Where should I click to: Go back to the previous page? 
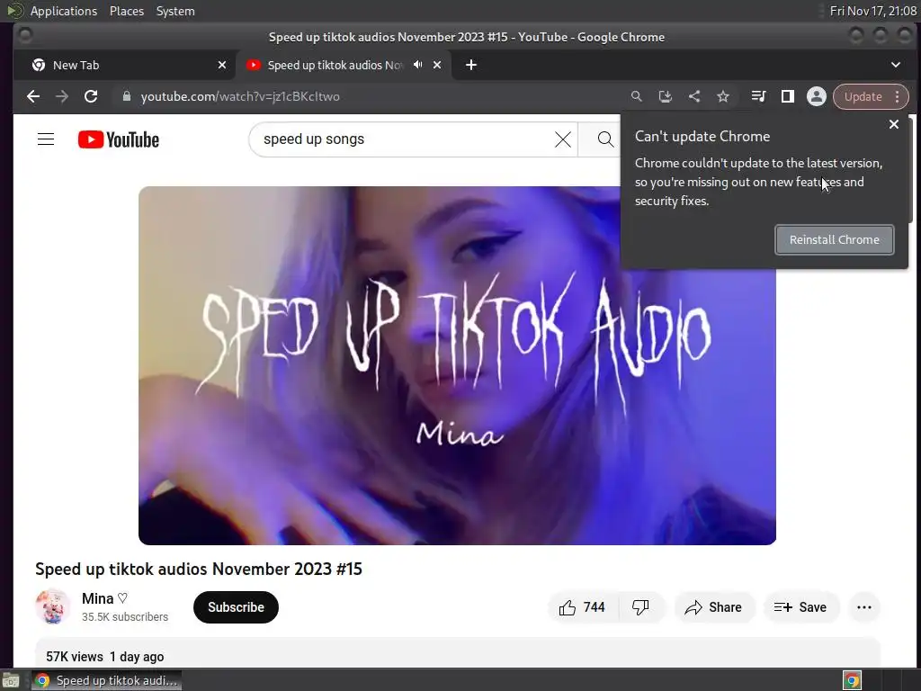pos(33,96)
